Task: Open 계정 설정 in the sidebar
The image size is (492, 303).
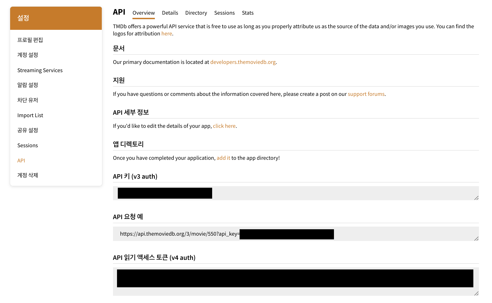Action: (28, 55)
